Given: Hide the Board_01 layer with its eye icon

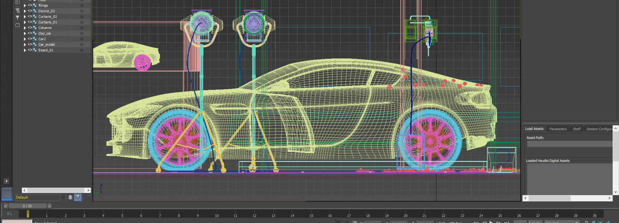Looking at the screenshot, I should pos(30,50).
